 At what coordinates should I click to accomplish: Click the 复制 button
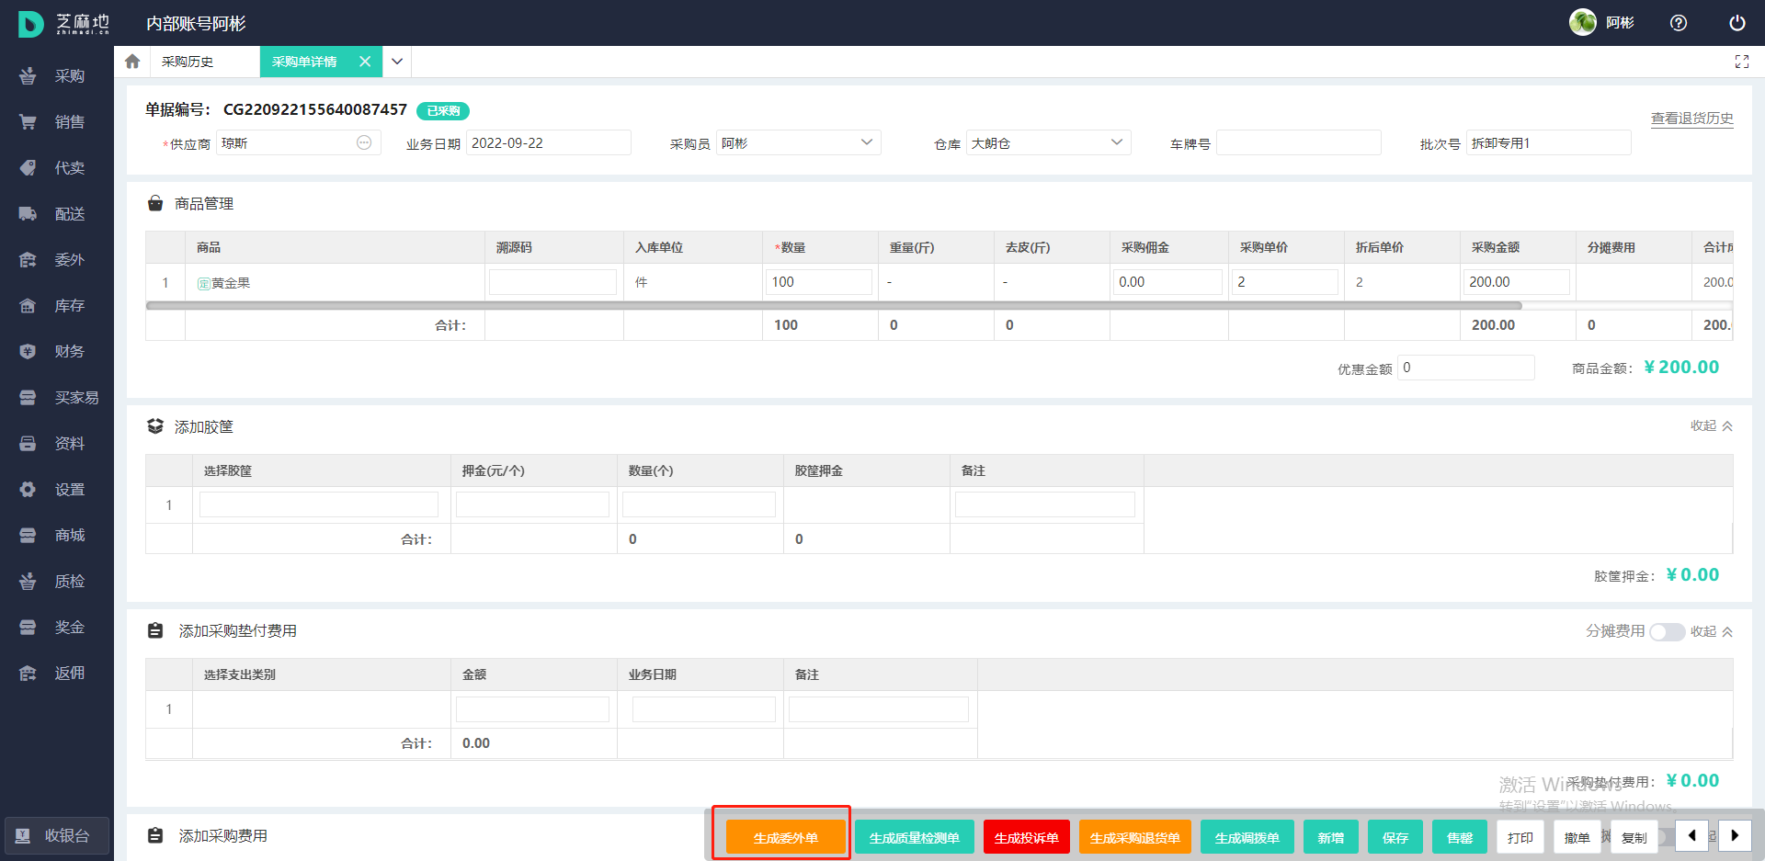(1634, 837)
